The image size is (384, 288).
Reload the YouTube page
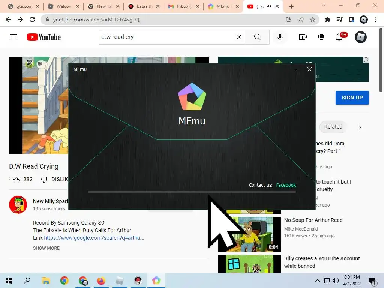click(x=32, y=19)
